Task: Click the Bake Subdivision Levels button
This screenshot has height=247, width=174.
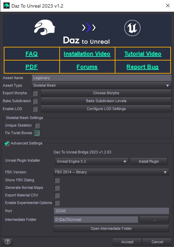Action: 106,101
